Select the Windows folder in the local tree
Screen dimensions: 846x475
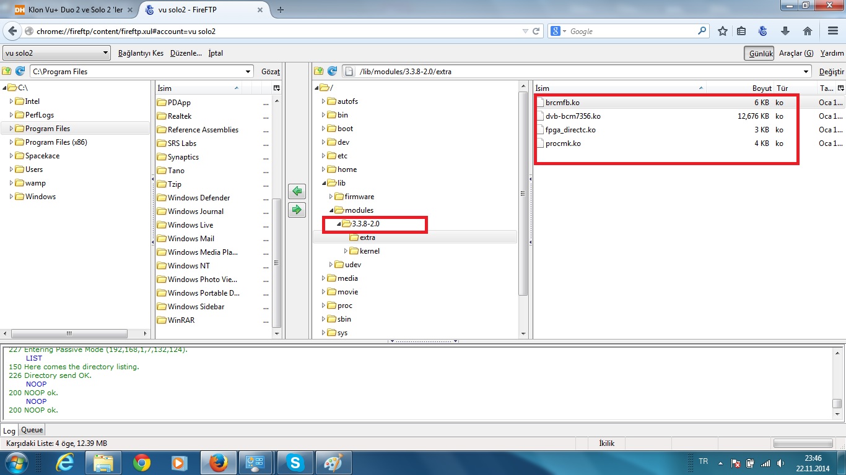[40, 197]
